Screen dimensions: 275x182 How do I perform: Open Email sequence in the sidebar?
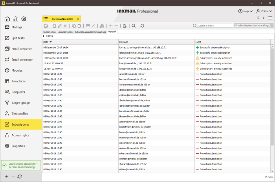pos(21,49)
